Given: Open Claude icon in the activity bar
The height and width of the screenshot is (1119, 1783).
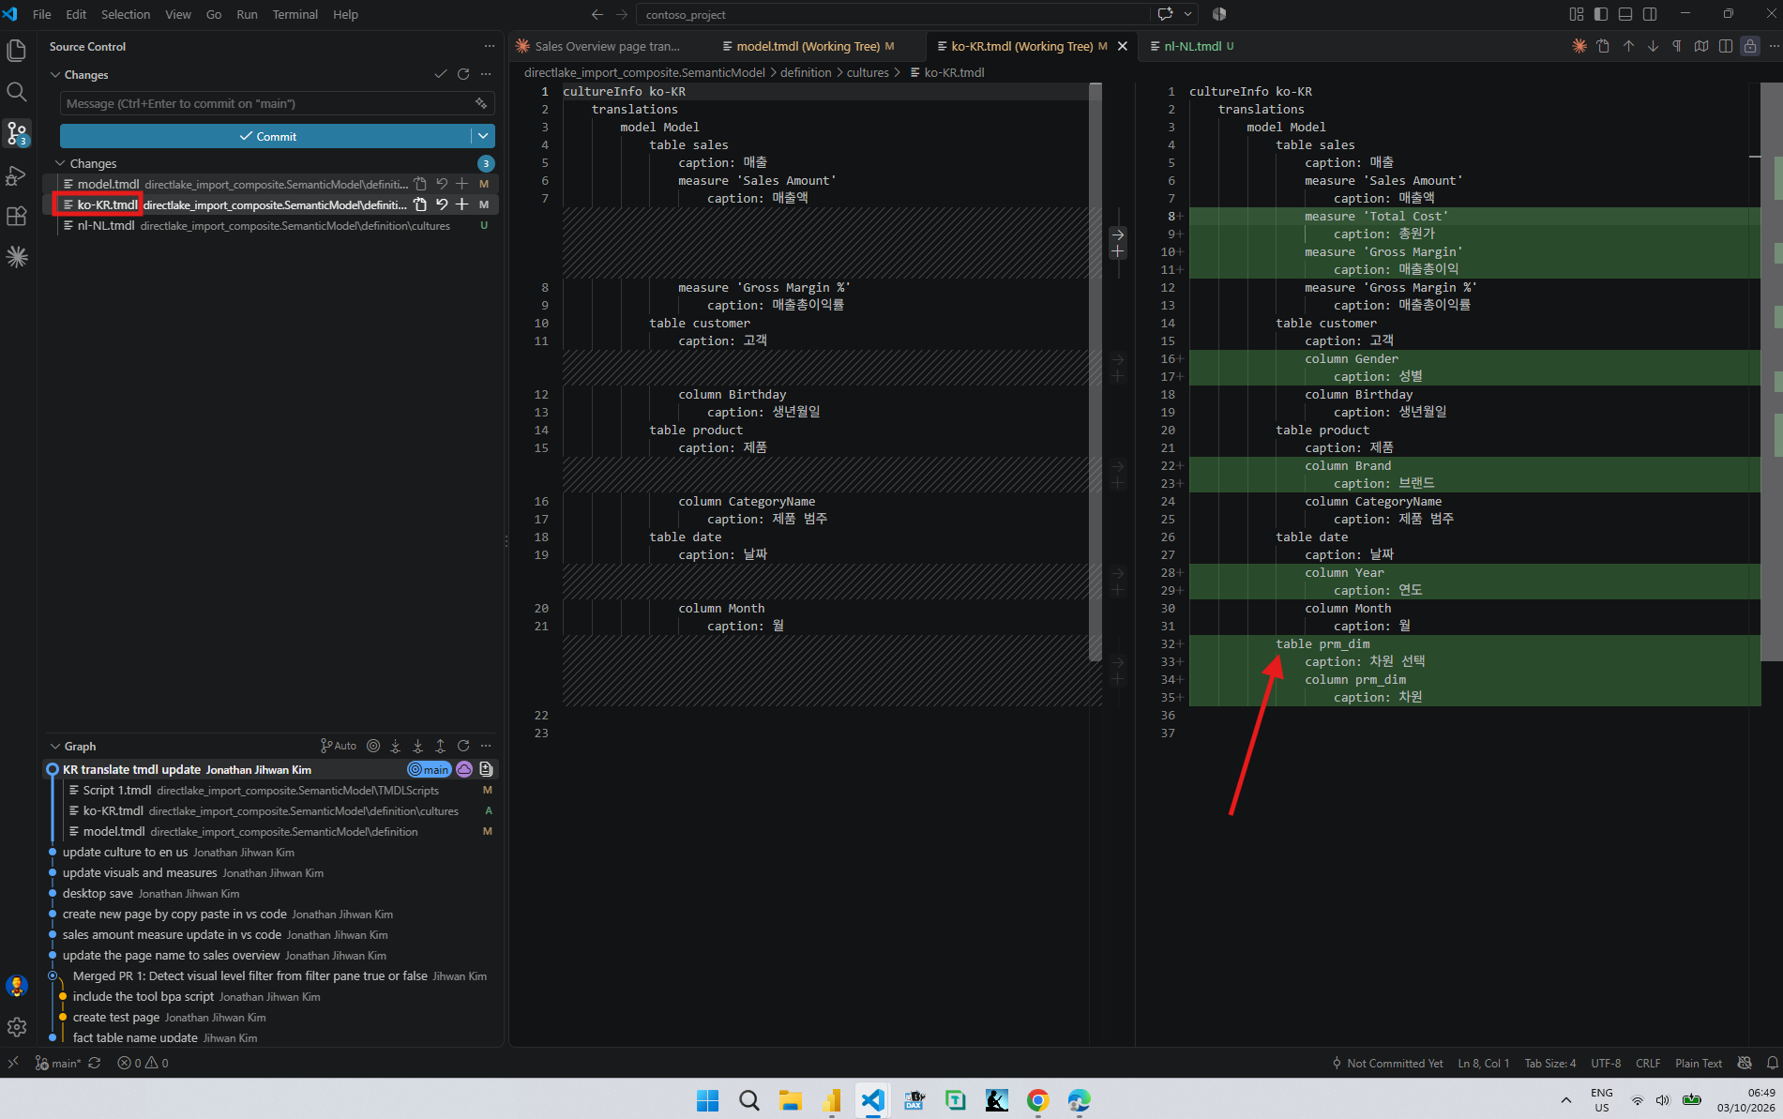Looking at the screenshot, I should point(17,257).
